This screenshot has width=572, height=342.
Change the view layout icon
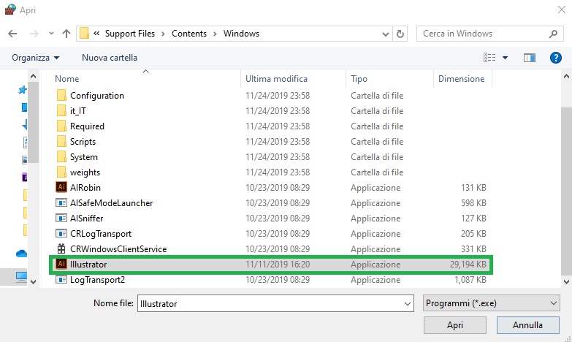(489, 58)
